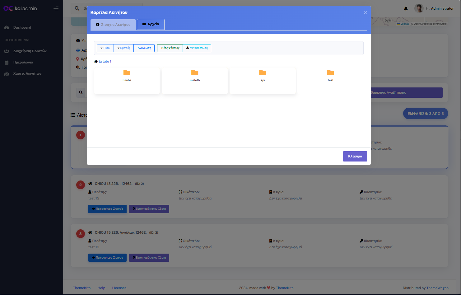
Task: Click the Estate 1 home breadcrumb
Action: click(x=103, y=61)
